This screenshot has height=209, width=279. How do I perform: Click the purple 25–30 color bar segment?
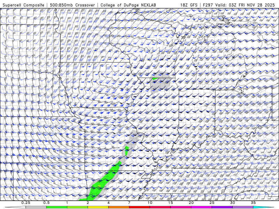[x=222, y=207]
